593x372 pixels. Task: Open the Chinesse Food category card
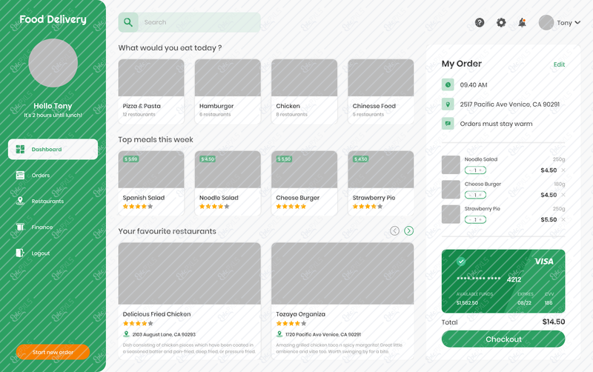click(x=381, y=91)
